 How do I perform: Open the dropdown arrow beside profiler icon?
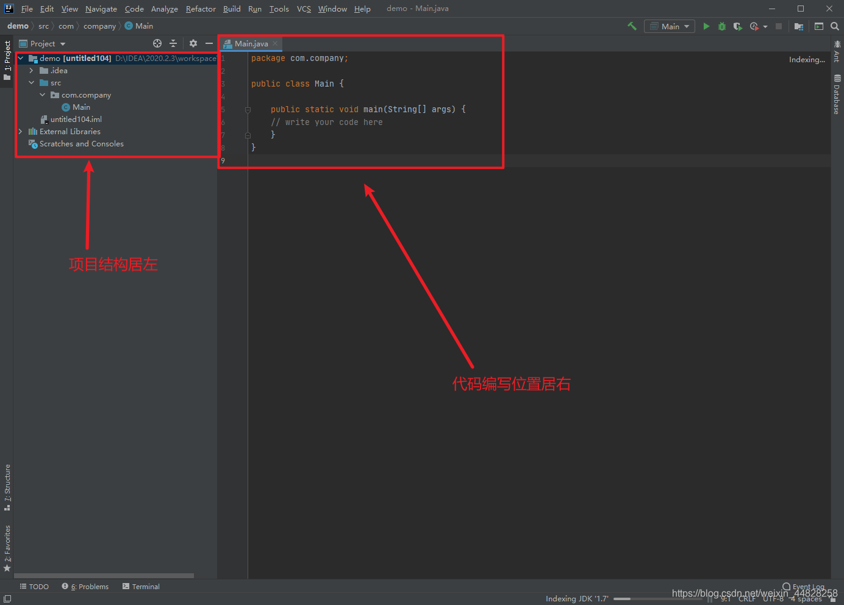765,26
